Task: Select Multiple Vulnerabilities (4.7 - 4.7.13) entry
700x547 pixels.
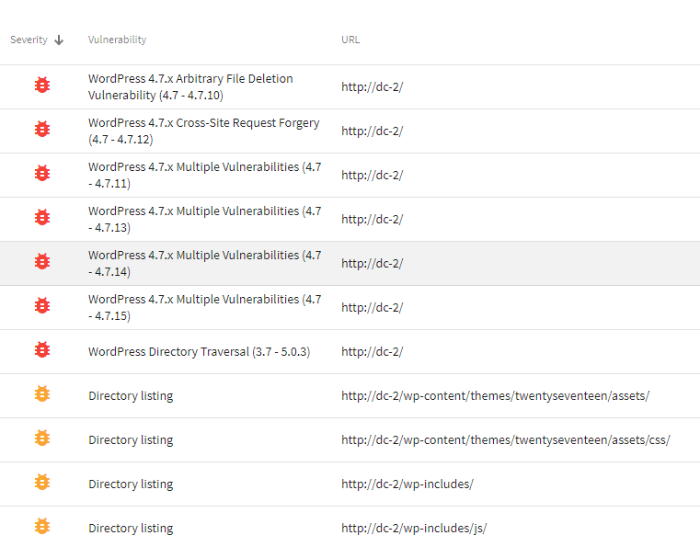Action: [x=204, y=219]
